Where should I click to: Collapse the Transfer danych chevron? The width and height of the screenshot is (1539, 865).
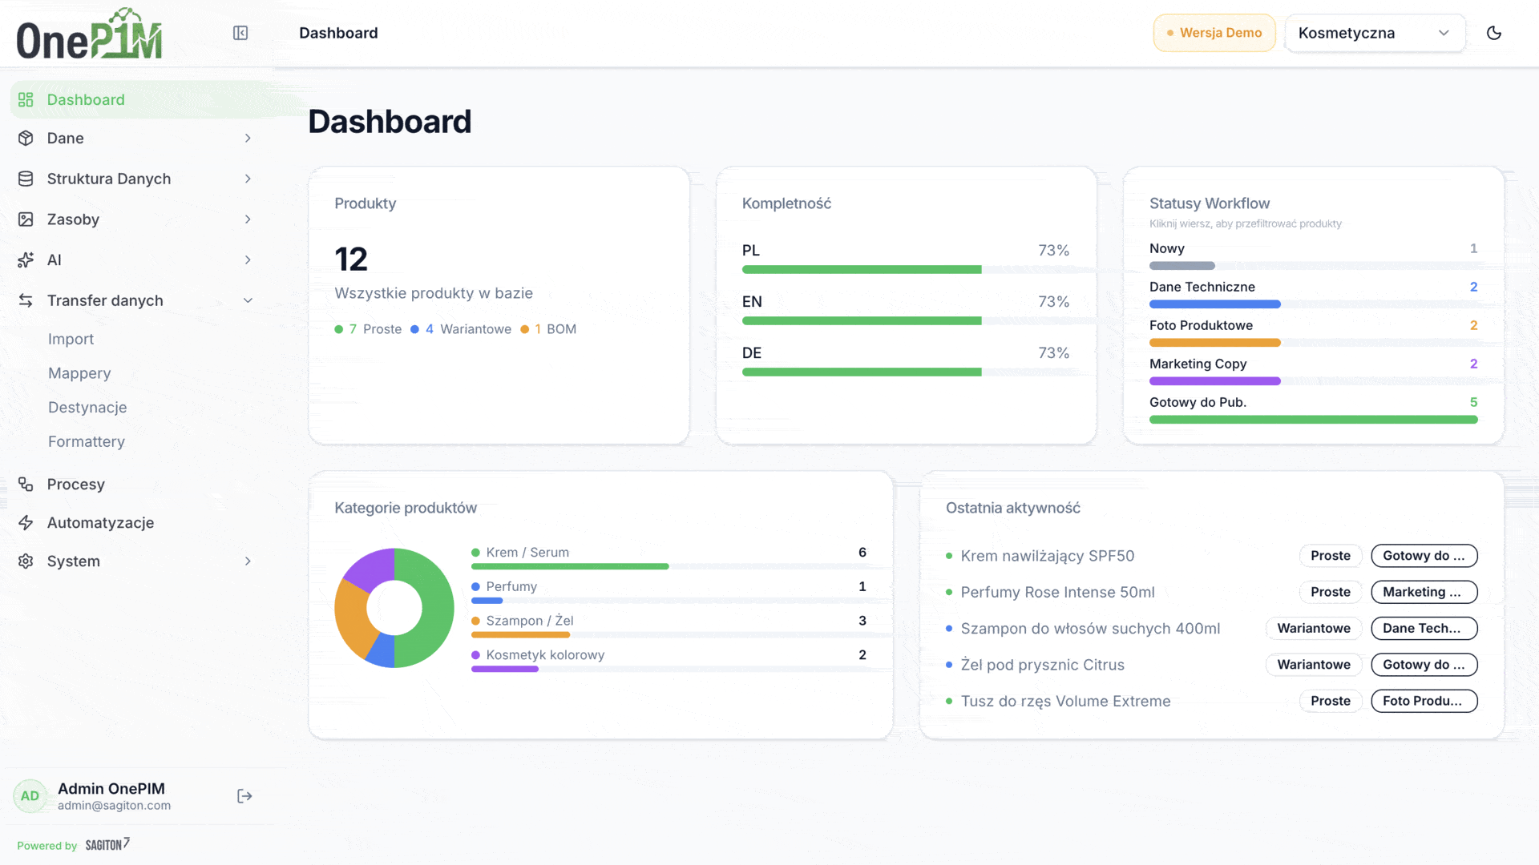248,300
